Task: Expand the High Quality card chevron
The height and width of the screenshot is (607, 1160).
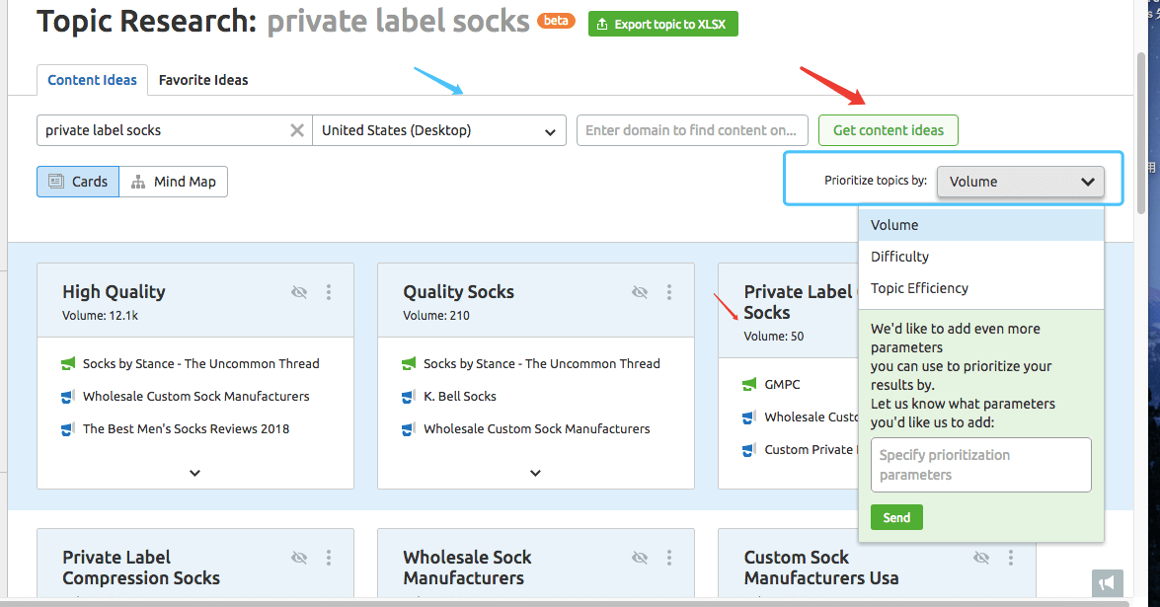Action: pyautogui.click(x=195, y=473)
